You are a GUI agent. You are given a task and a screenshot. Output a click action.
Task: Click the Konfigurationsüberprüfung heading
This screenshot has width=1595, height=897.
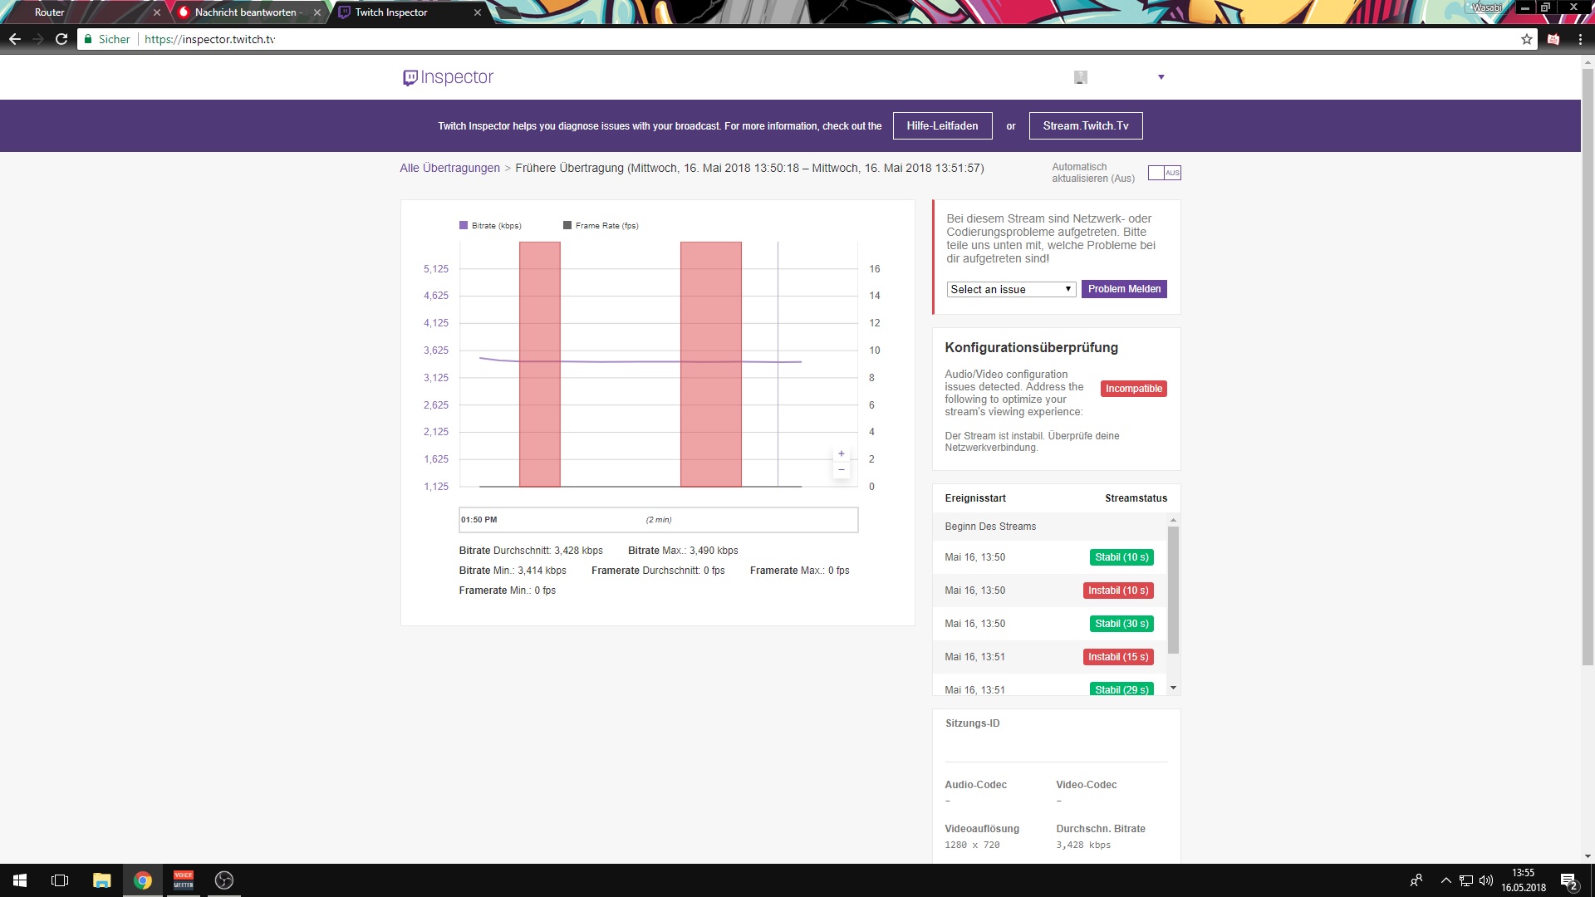coord(1031,348)
